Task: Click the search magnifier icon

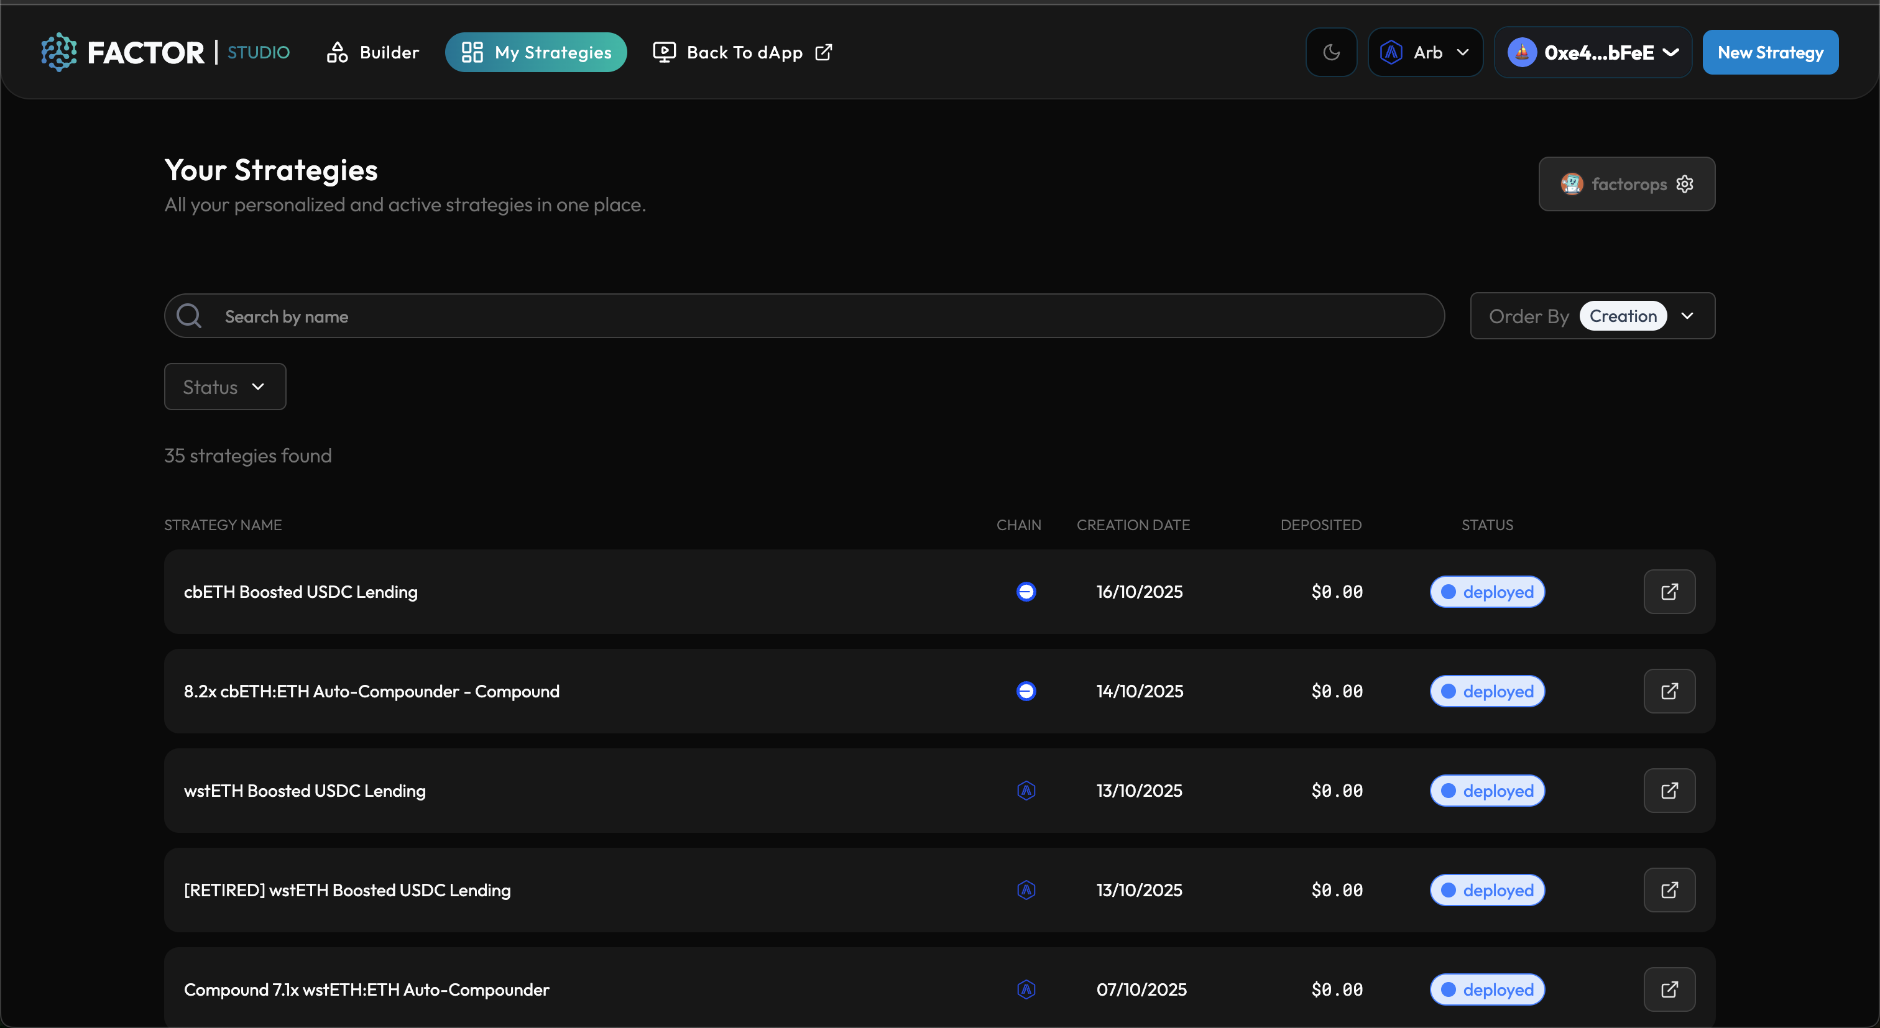Action: [189, 316]
